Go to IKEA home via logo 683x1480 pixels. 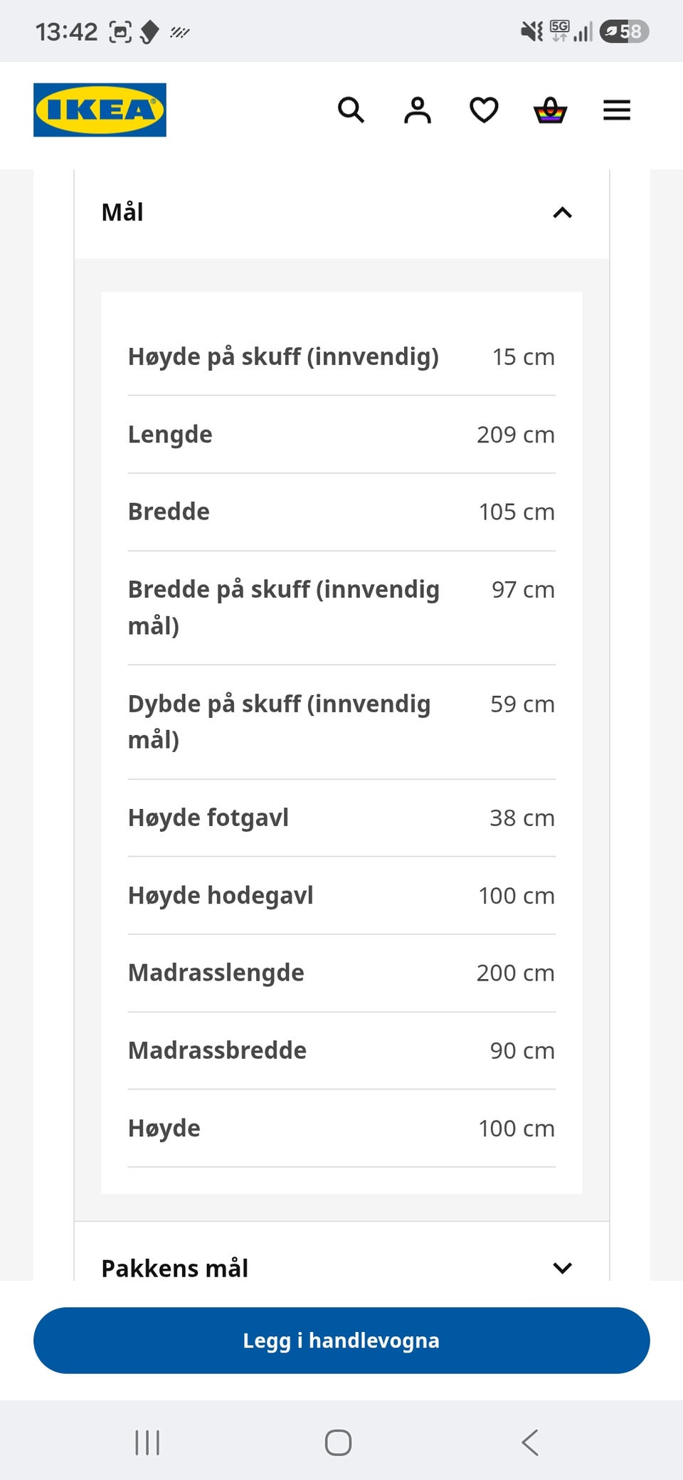pos(100,110)
